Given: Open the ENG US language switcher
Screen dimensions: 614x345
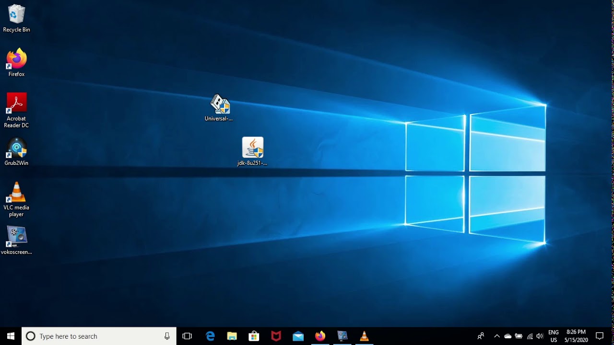Looking at the screenshot, I should (555, 336).
